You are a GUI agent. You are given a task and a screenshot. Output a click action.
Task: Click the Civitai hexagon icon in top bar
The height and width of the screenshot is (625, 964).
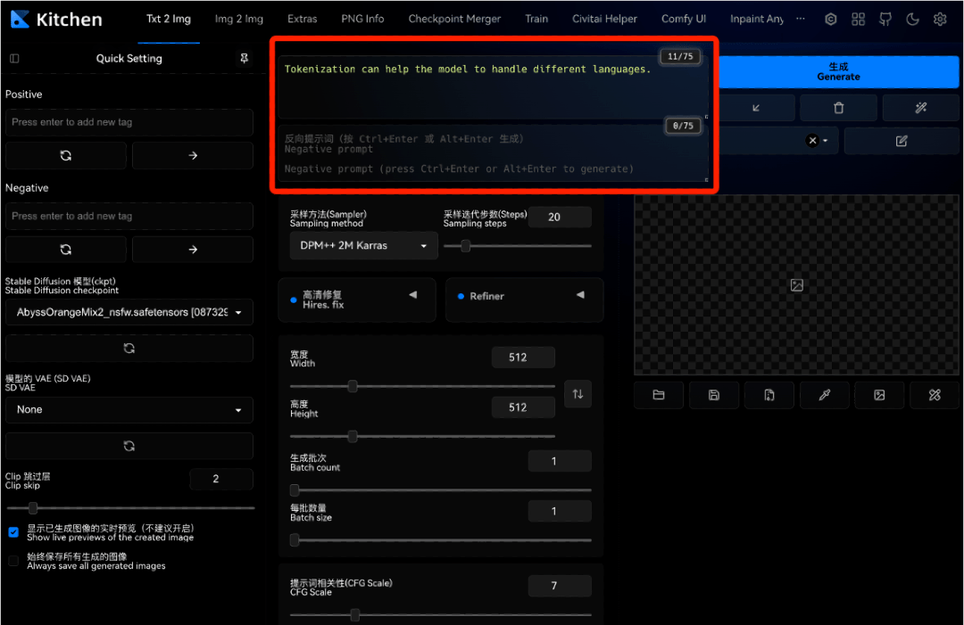tap(831, 19)
